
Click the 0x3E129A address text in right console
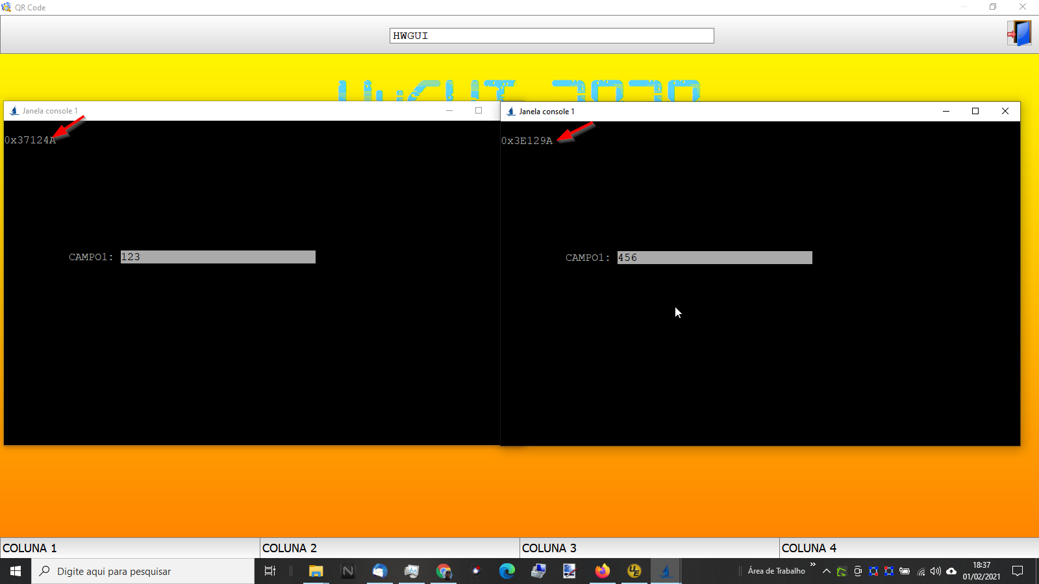point(527,141)
